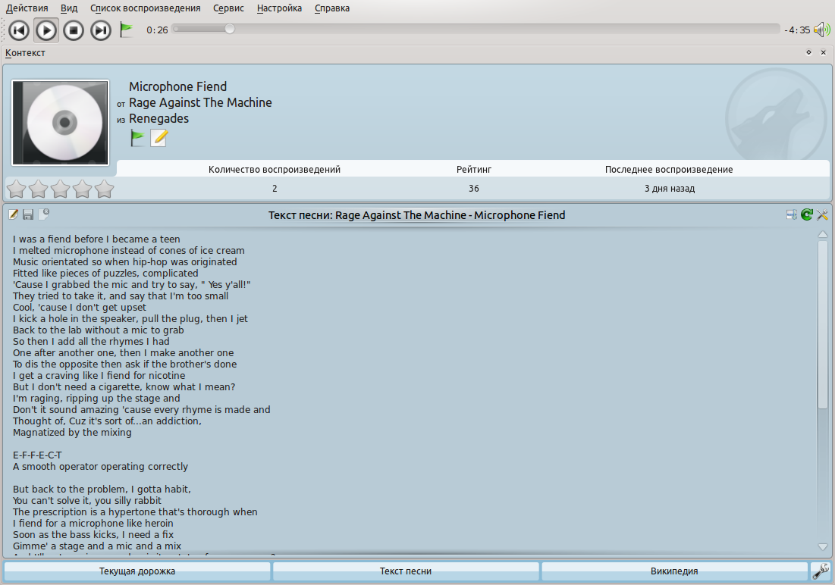Switch to the Текущая дорожка applet

[137, 571]
